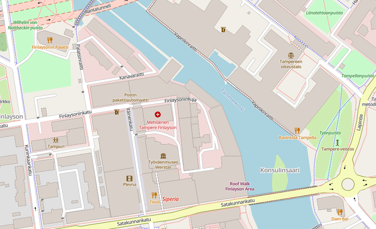This screenshot has height=229, width=376.
Task: Select the Tampereen oikeustalo courthouse scales icon
Action: (291, 56)
